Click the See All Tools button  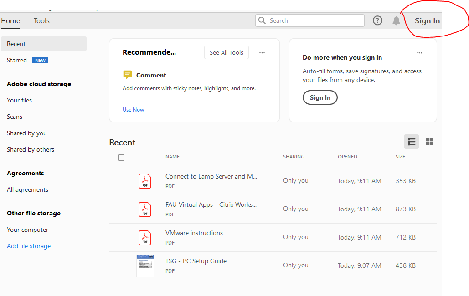[x=227, y=53]
